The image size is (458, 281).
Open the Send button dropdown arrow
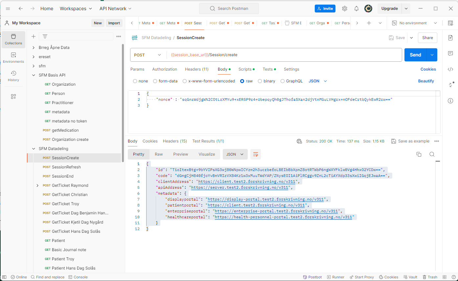[x=432, y=55]
